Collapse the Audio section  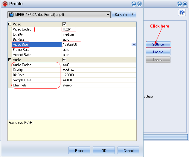pos(10,60)
